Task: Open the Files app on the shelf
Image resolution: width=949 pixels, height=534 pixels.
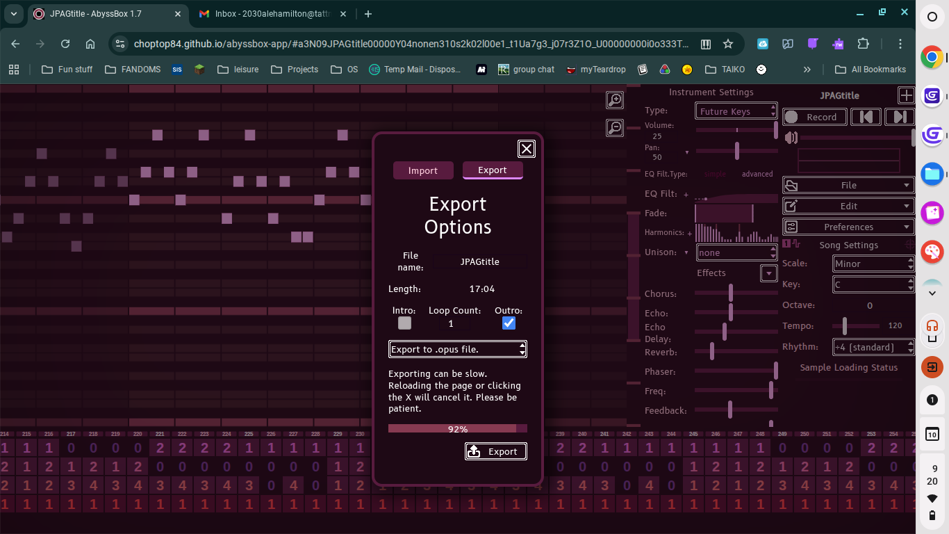Action: coord(932,173)
